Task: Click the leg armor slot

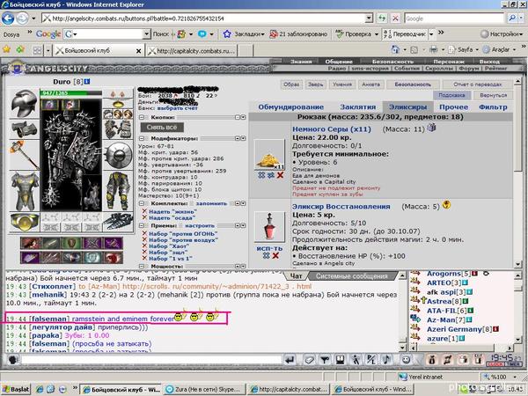Action: 118,191
